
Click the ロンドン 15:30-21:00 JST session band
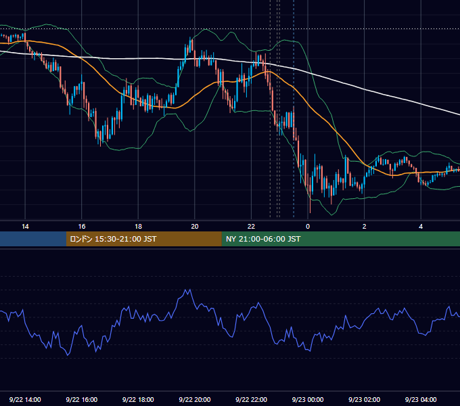143,239
